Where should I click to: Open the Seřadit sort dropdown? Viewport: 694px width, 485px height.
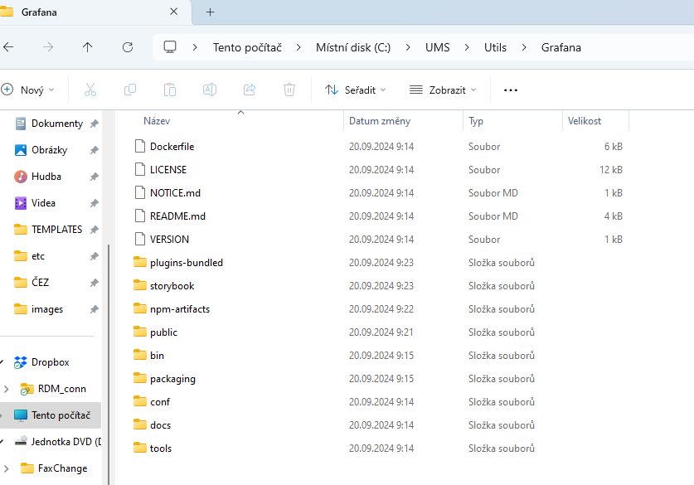click(352, 90)
